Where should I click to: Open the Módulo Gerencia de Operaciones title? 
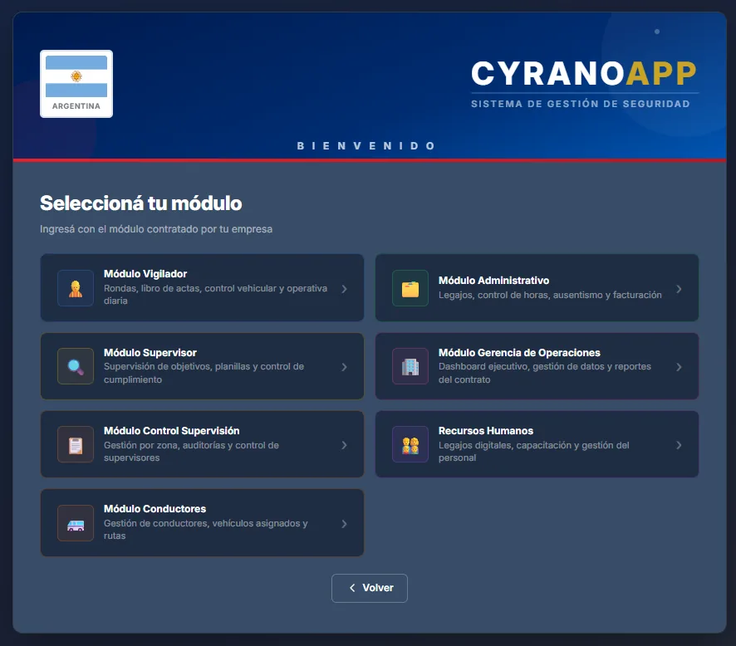(519, 353)
